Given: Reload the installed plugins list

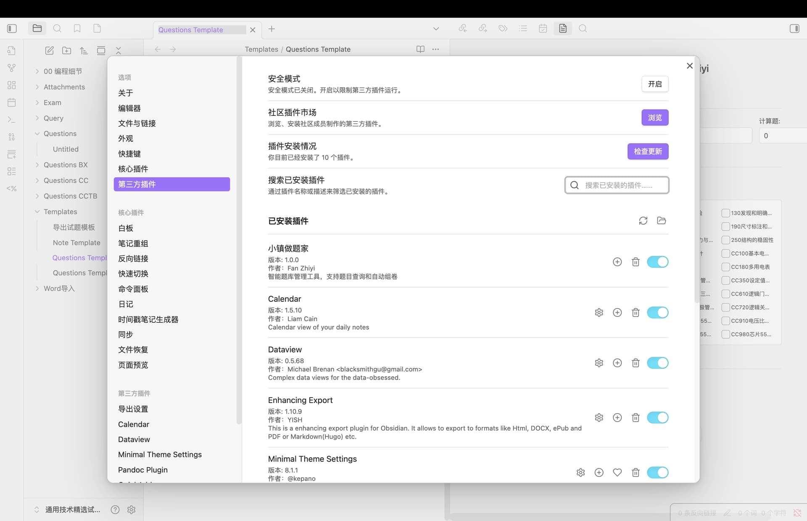Looking at the screenshot, I should click(643, 221).
